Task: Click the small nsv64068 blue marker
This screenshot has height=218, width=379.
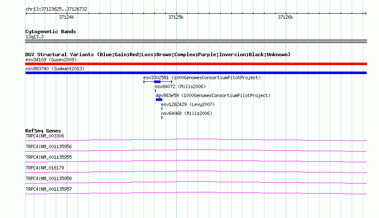Action: (x=162, y=118)
